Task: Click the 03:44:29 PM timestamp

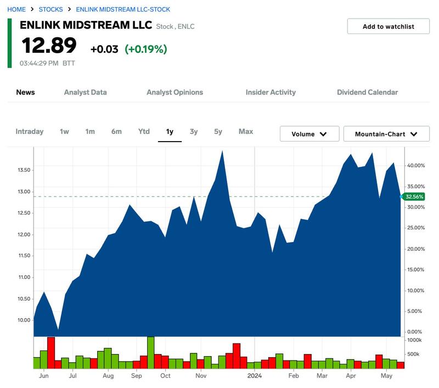Action: (39, 63)
